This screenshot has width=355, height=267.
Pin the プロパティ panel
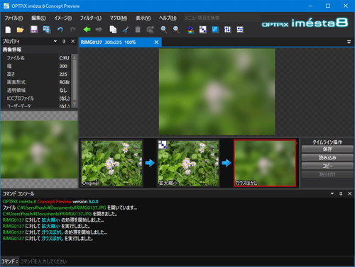pyautogui.click(x=64, y=41)
